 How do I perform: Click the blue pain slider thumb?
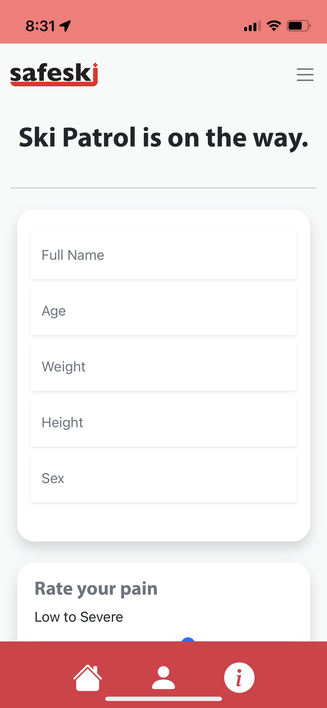pos(188,639)
